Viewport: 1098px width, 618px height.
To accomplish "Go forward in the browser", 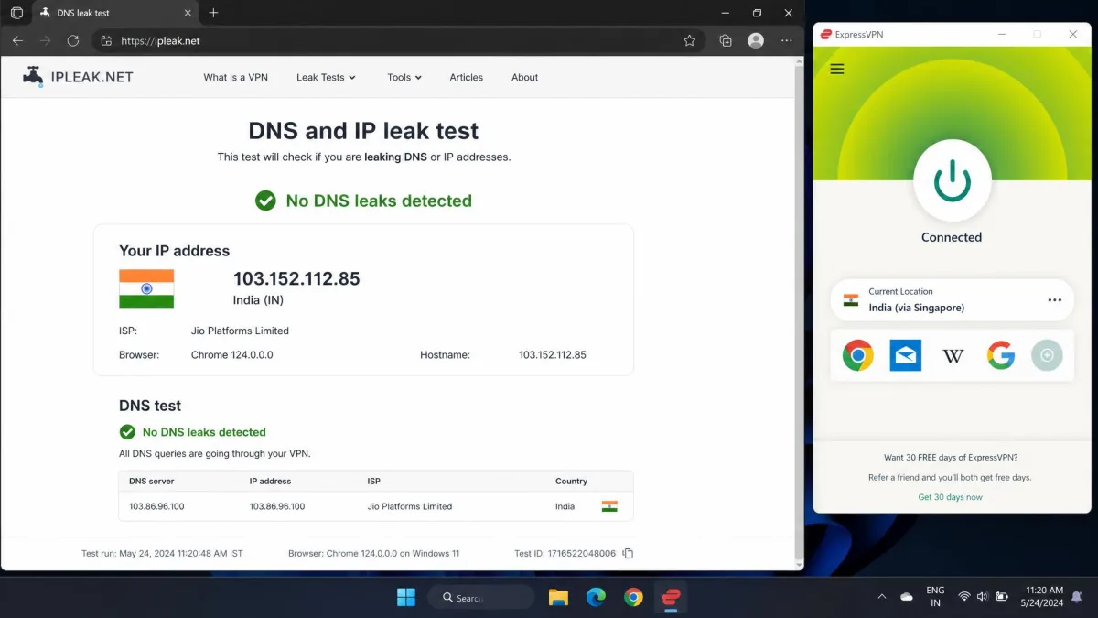I will 45,40.
